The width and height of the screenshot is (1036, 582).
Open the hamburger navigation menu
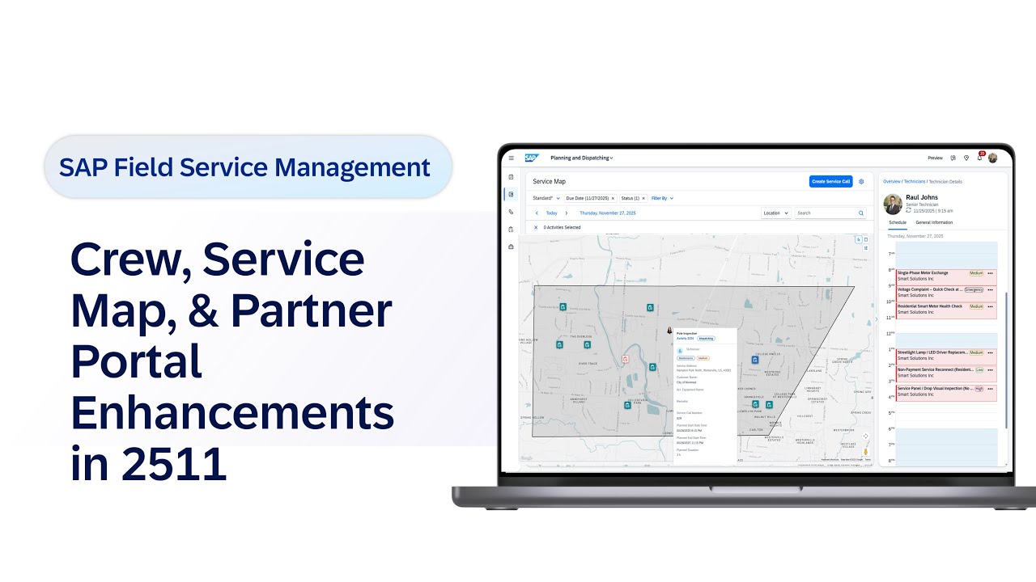coord(511,158)
